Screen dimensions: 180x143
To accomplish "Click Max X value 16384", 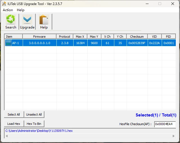I will pyautogui.click(x=80, y=43).
